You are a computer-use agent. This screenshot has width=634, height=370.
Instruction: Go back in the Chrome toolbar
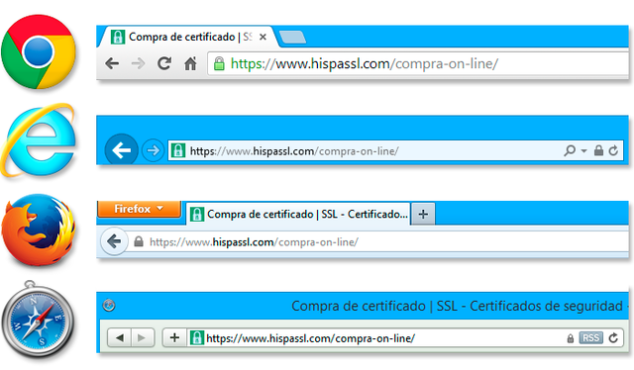click(x=112, y=63)
